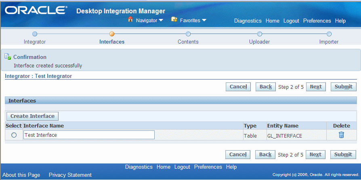Go to the Integrator train step
Viewport: 361px width, 180px height.
(35, 42)
